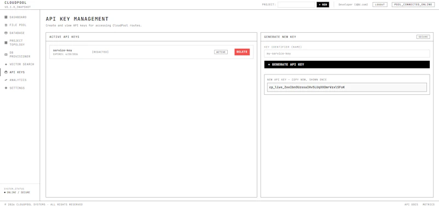Open the Analytics page

(x=18, y=80)
